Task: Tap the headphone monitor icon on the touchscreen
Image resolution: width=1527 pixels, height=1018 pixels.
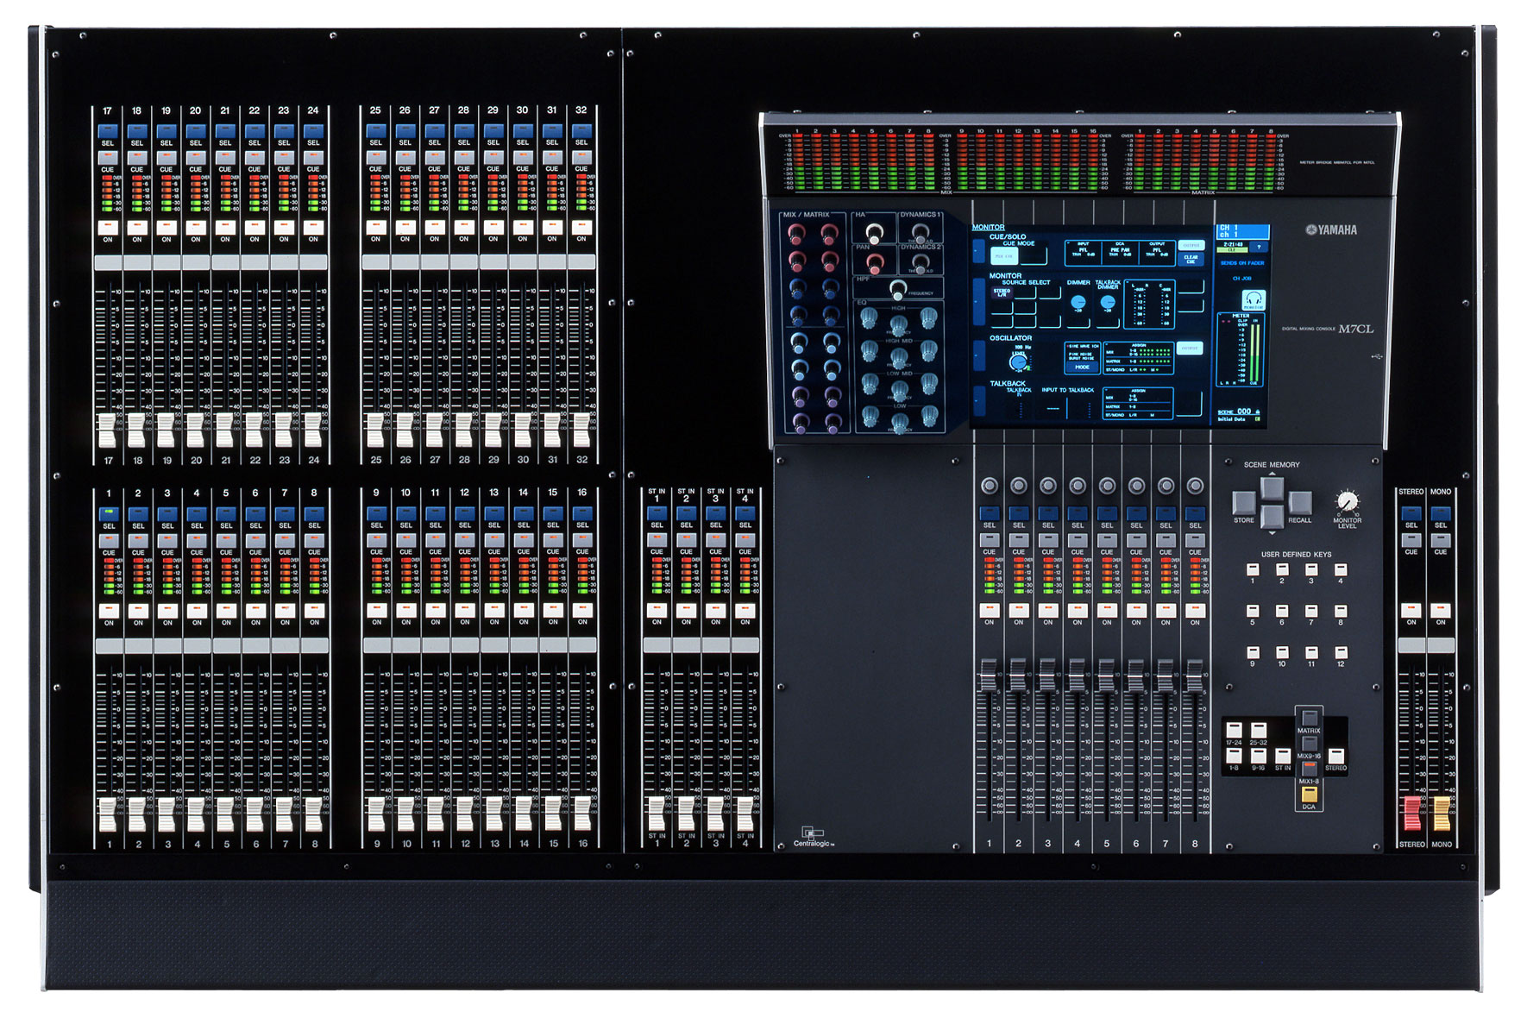Action: click(1254, 298)
